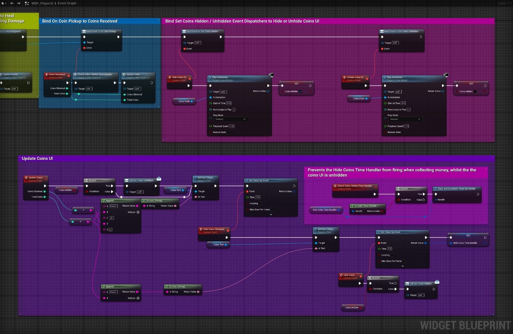This screenshot has height=334, width=513.
Task: Click the envelope icon on Call Set Coins Hidden
Action: [437, 282]
